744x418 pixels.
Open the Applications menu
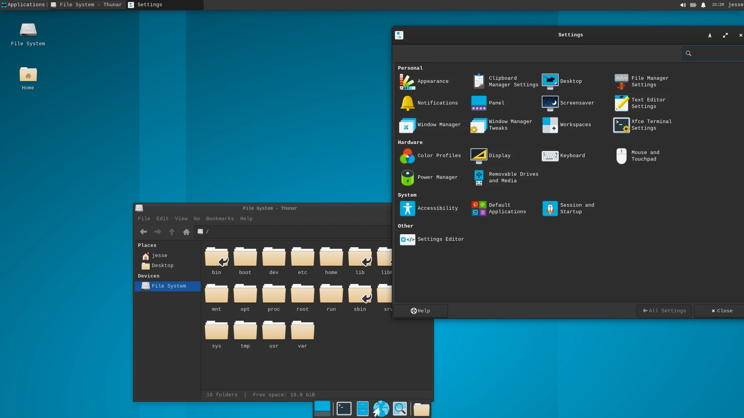point(24,5)
